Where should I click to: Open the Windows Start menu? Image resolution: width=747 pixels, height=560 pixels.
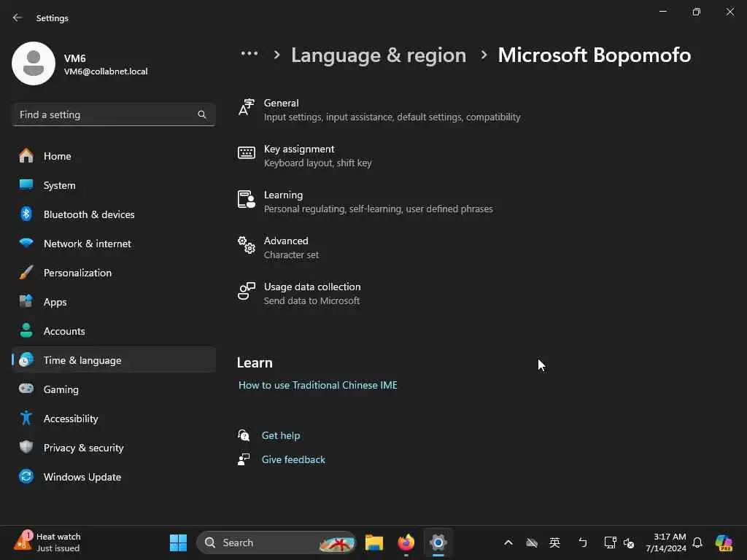(x=178, y=542)
